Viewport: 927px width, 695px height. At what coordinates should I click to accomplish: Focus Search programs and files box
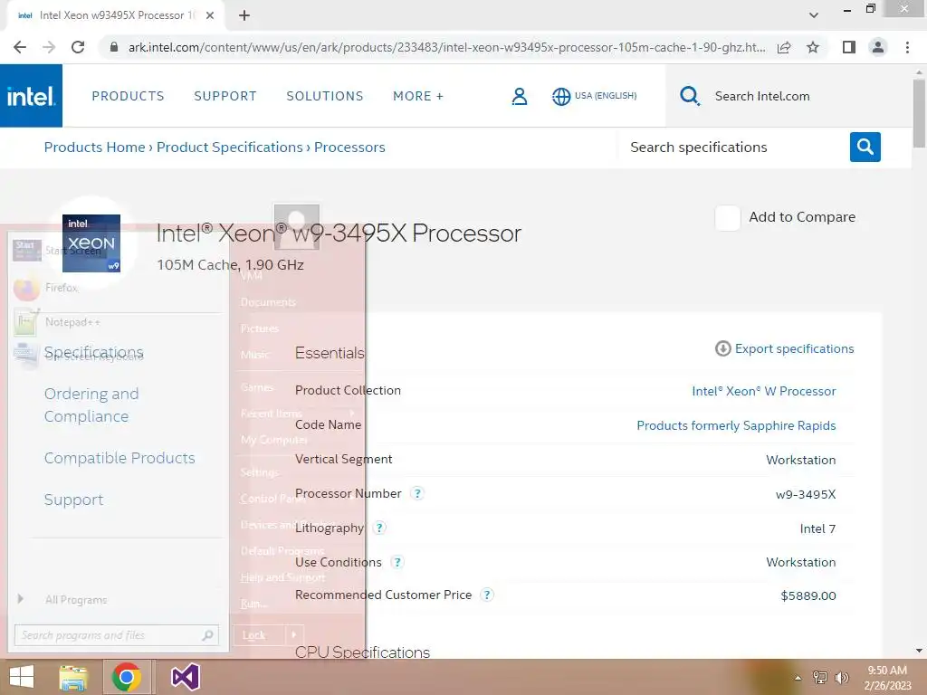point(117,635)
